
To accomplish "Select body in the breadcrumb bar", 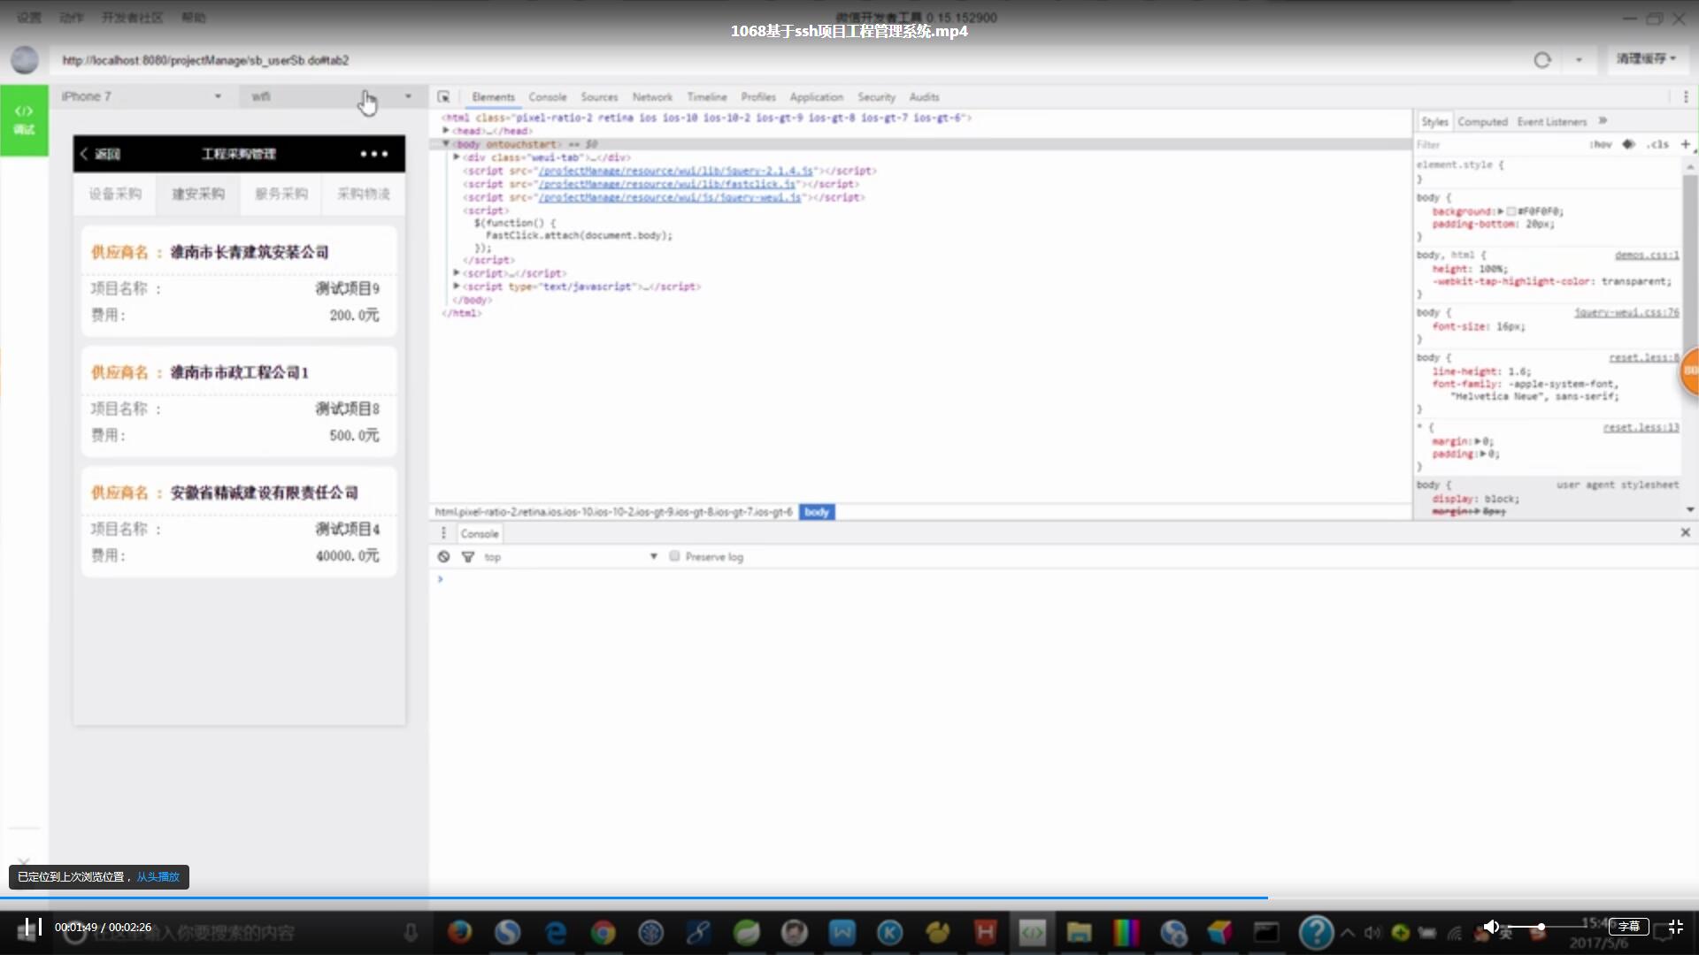I will click(x=817, y=512).
